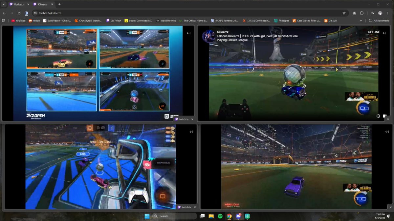The height and width of the screenshot is (221, 394).
Task: Click the Falcons Kiileerrz stream title
Action: point(257,36)
